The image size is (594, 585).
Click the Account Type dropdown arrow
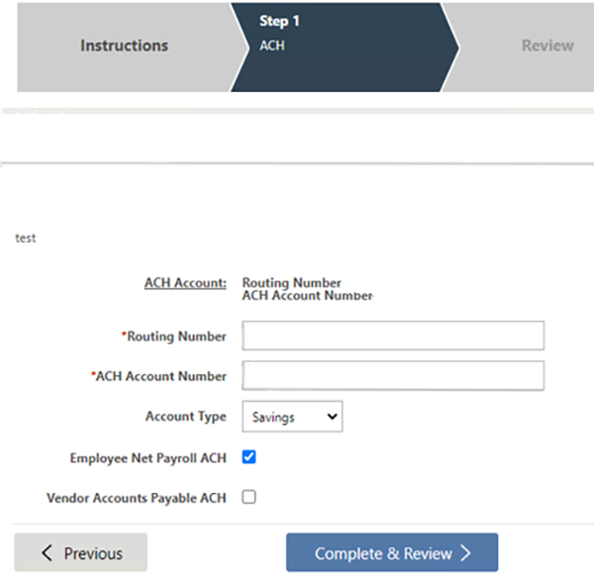point(332,417)
